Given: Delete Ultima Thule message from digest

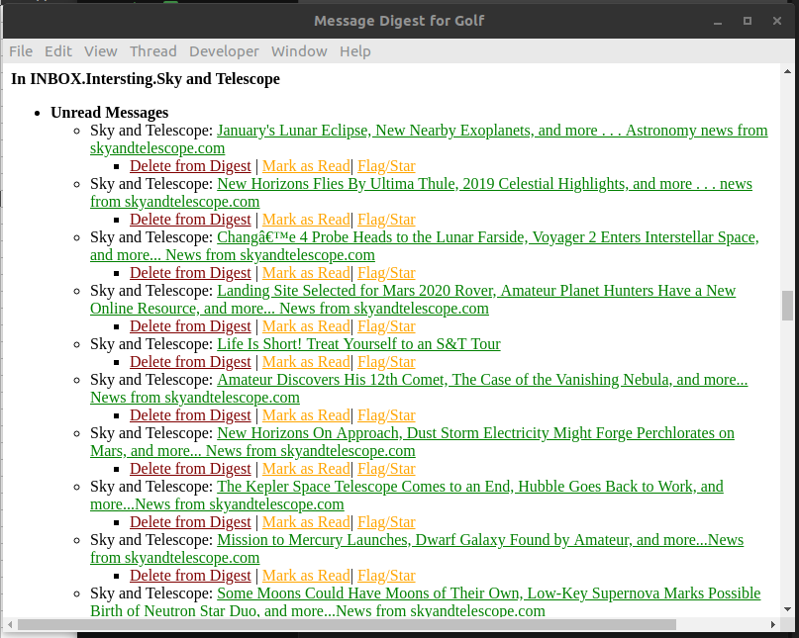Looking at the screenshot, I should pyautogui.click(x=190, y=220).
